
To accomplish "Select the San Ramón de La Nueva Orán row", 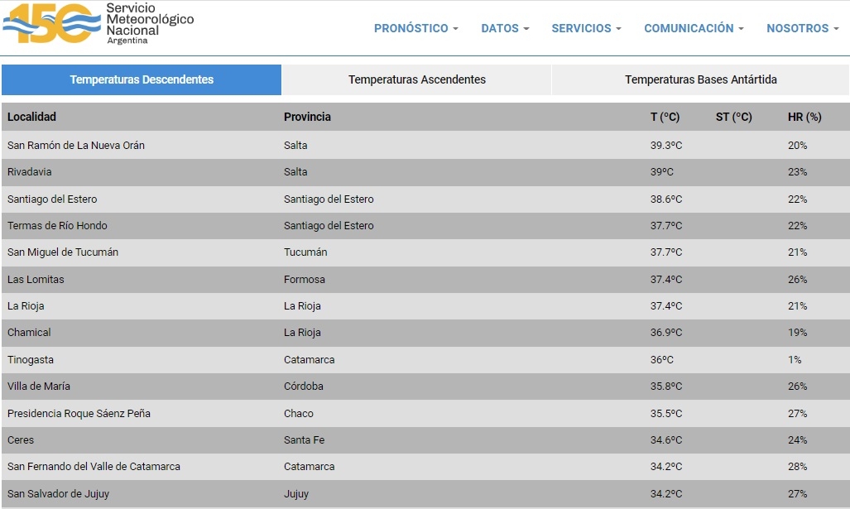I will (x=76, y=145).
